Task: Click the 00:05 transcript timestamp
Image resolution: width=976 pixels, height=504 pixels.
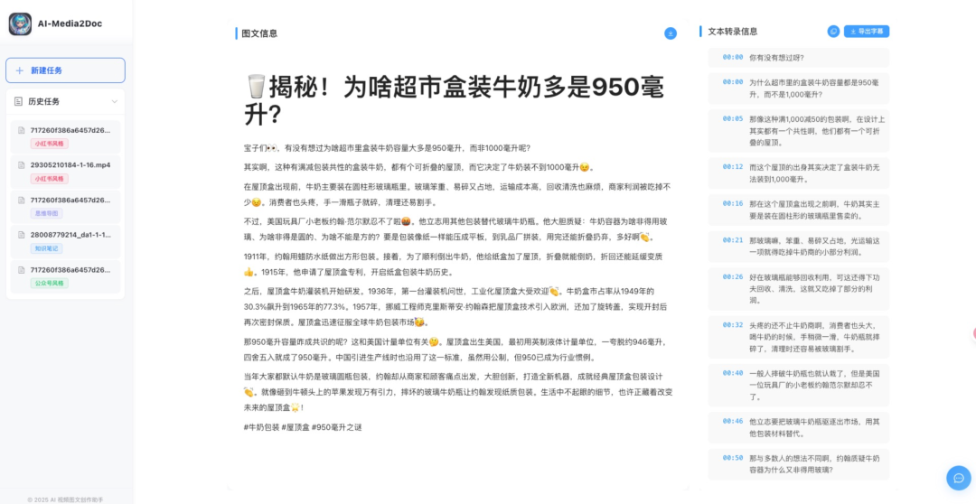Action: 733,119
